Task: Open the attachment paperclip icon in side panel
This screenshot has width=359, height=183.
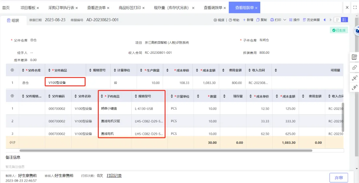Action: [354, 67]
